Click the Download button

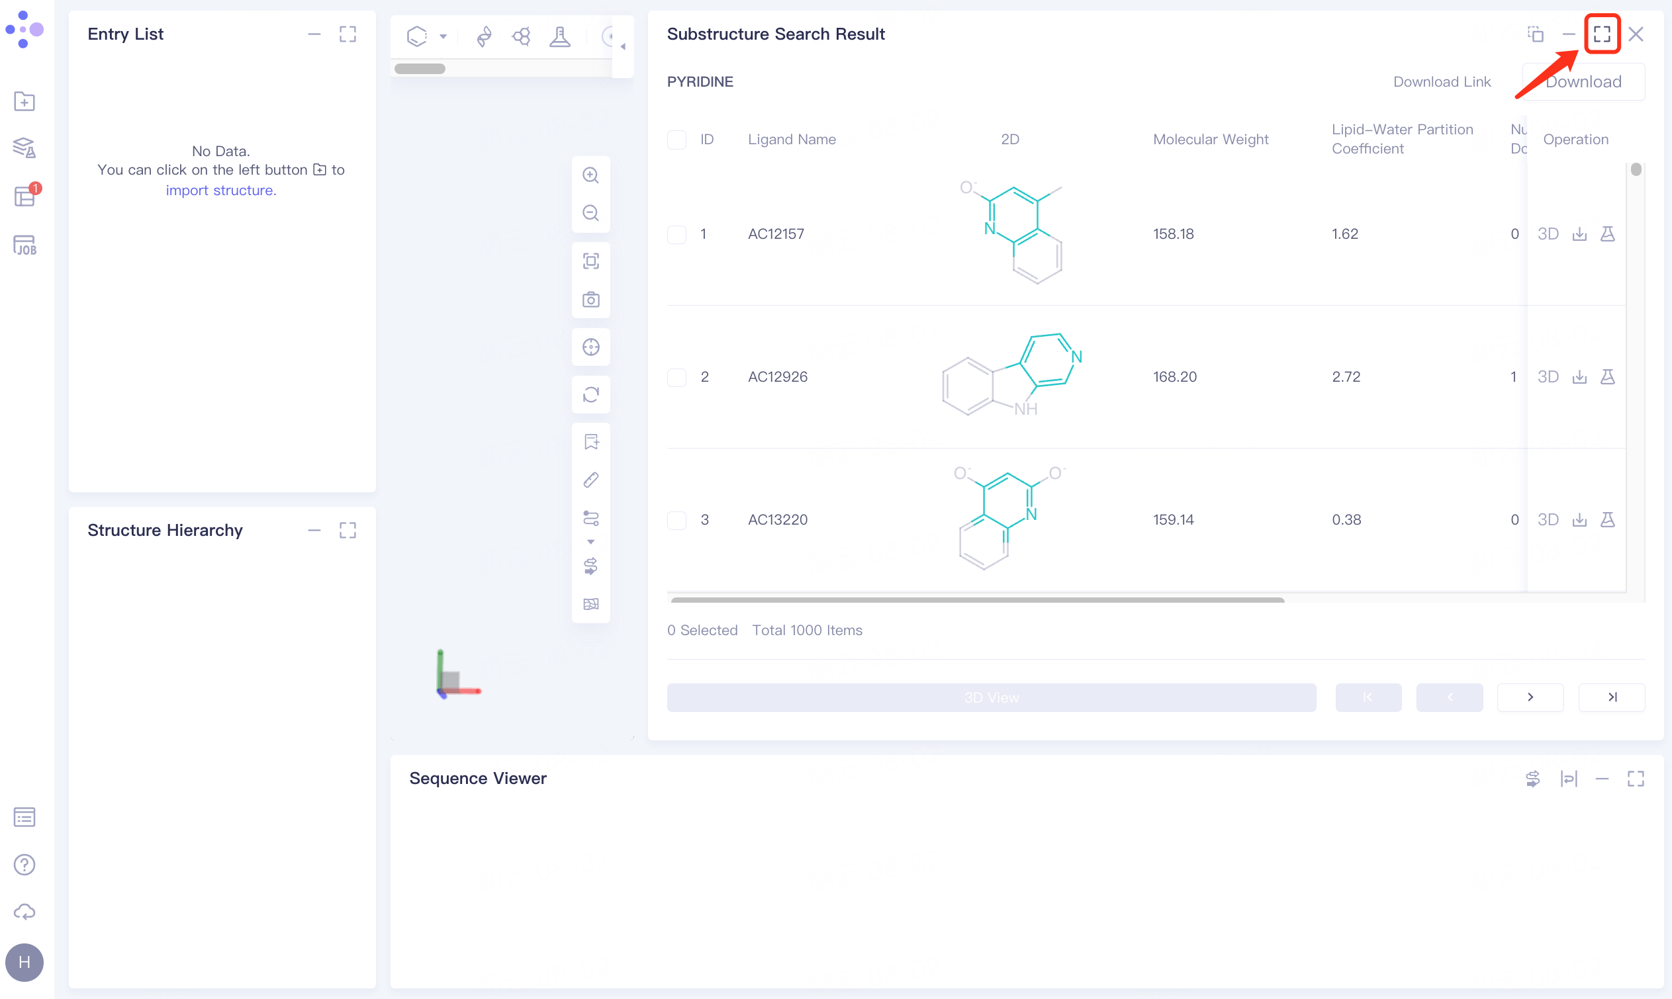click(1583, 82)
